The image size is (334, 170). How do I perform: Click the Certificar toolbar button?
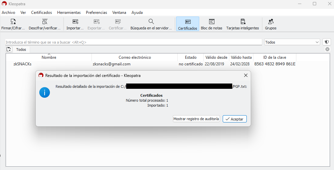coord(118,24)
